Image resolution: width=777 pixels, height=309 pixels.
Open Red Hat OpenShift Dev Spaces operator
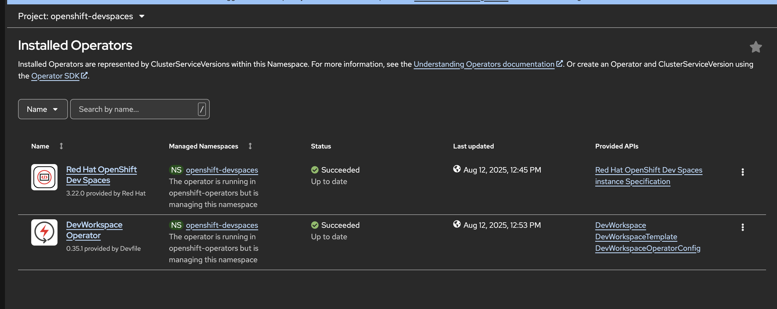pos(101,175)
